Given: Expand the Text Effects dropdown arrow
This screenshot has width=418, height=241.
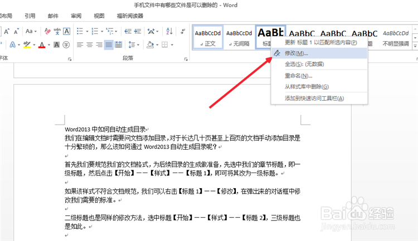Looking at the screenshot, I should tap(19, 45).
